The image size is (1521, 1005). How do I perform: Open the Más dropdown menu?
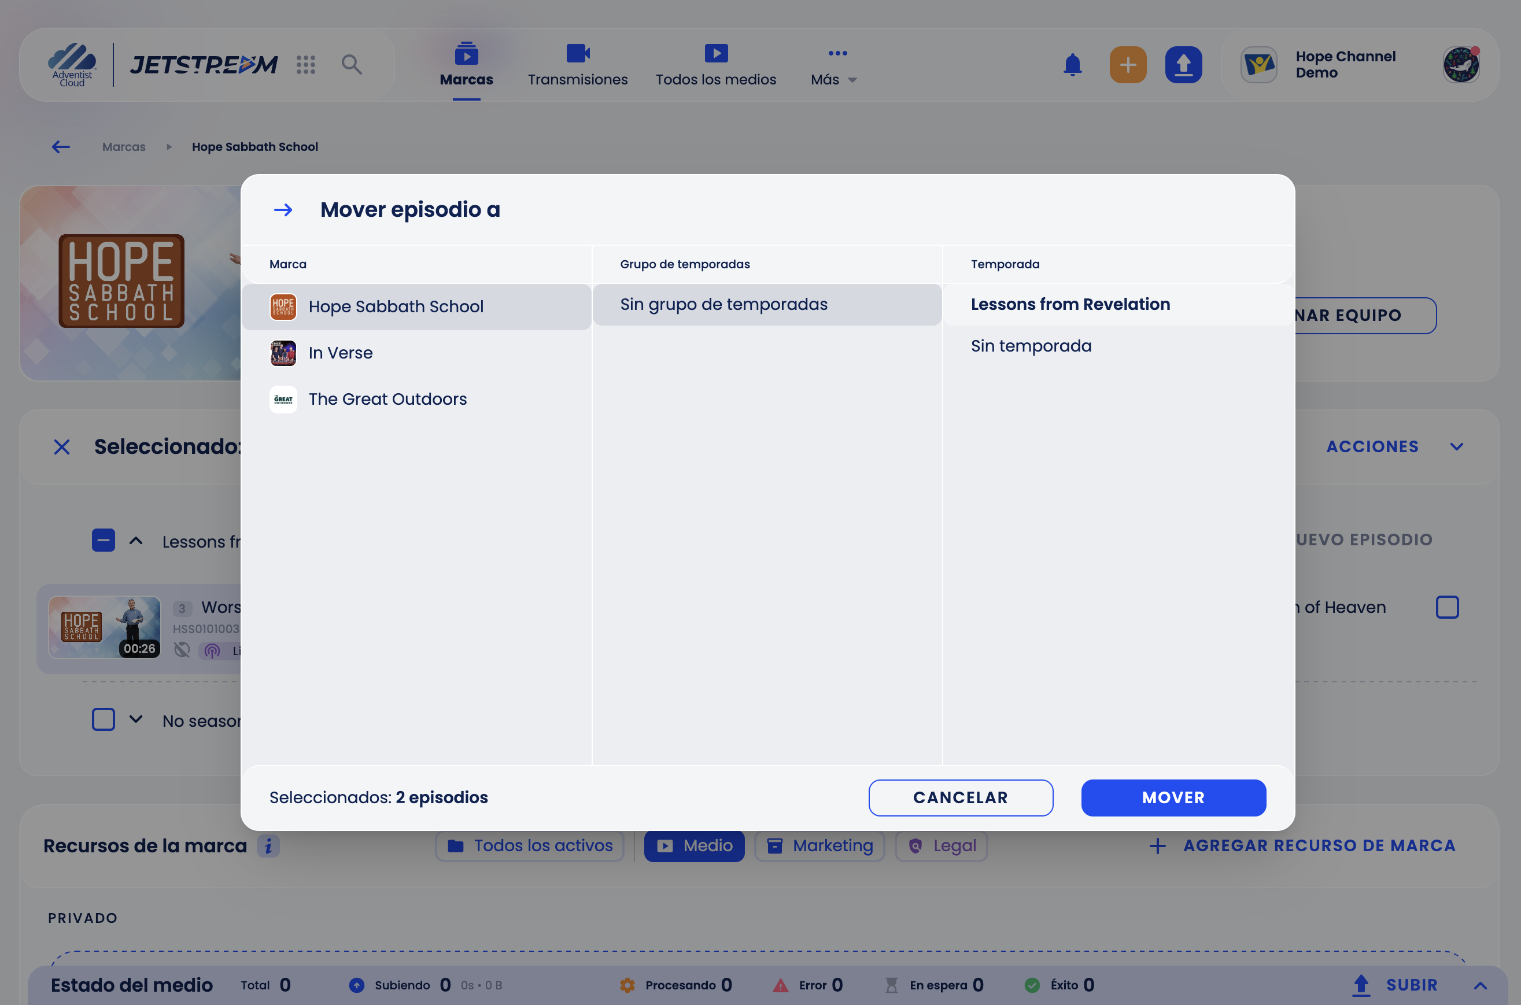pos(834,65)
